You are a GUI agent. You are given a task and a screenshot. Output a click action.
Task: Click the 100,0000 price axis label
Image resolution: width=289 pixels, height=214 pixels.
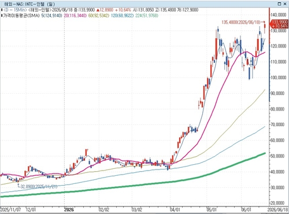278,78
